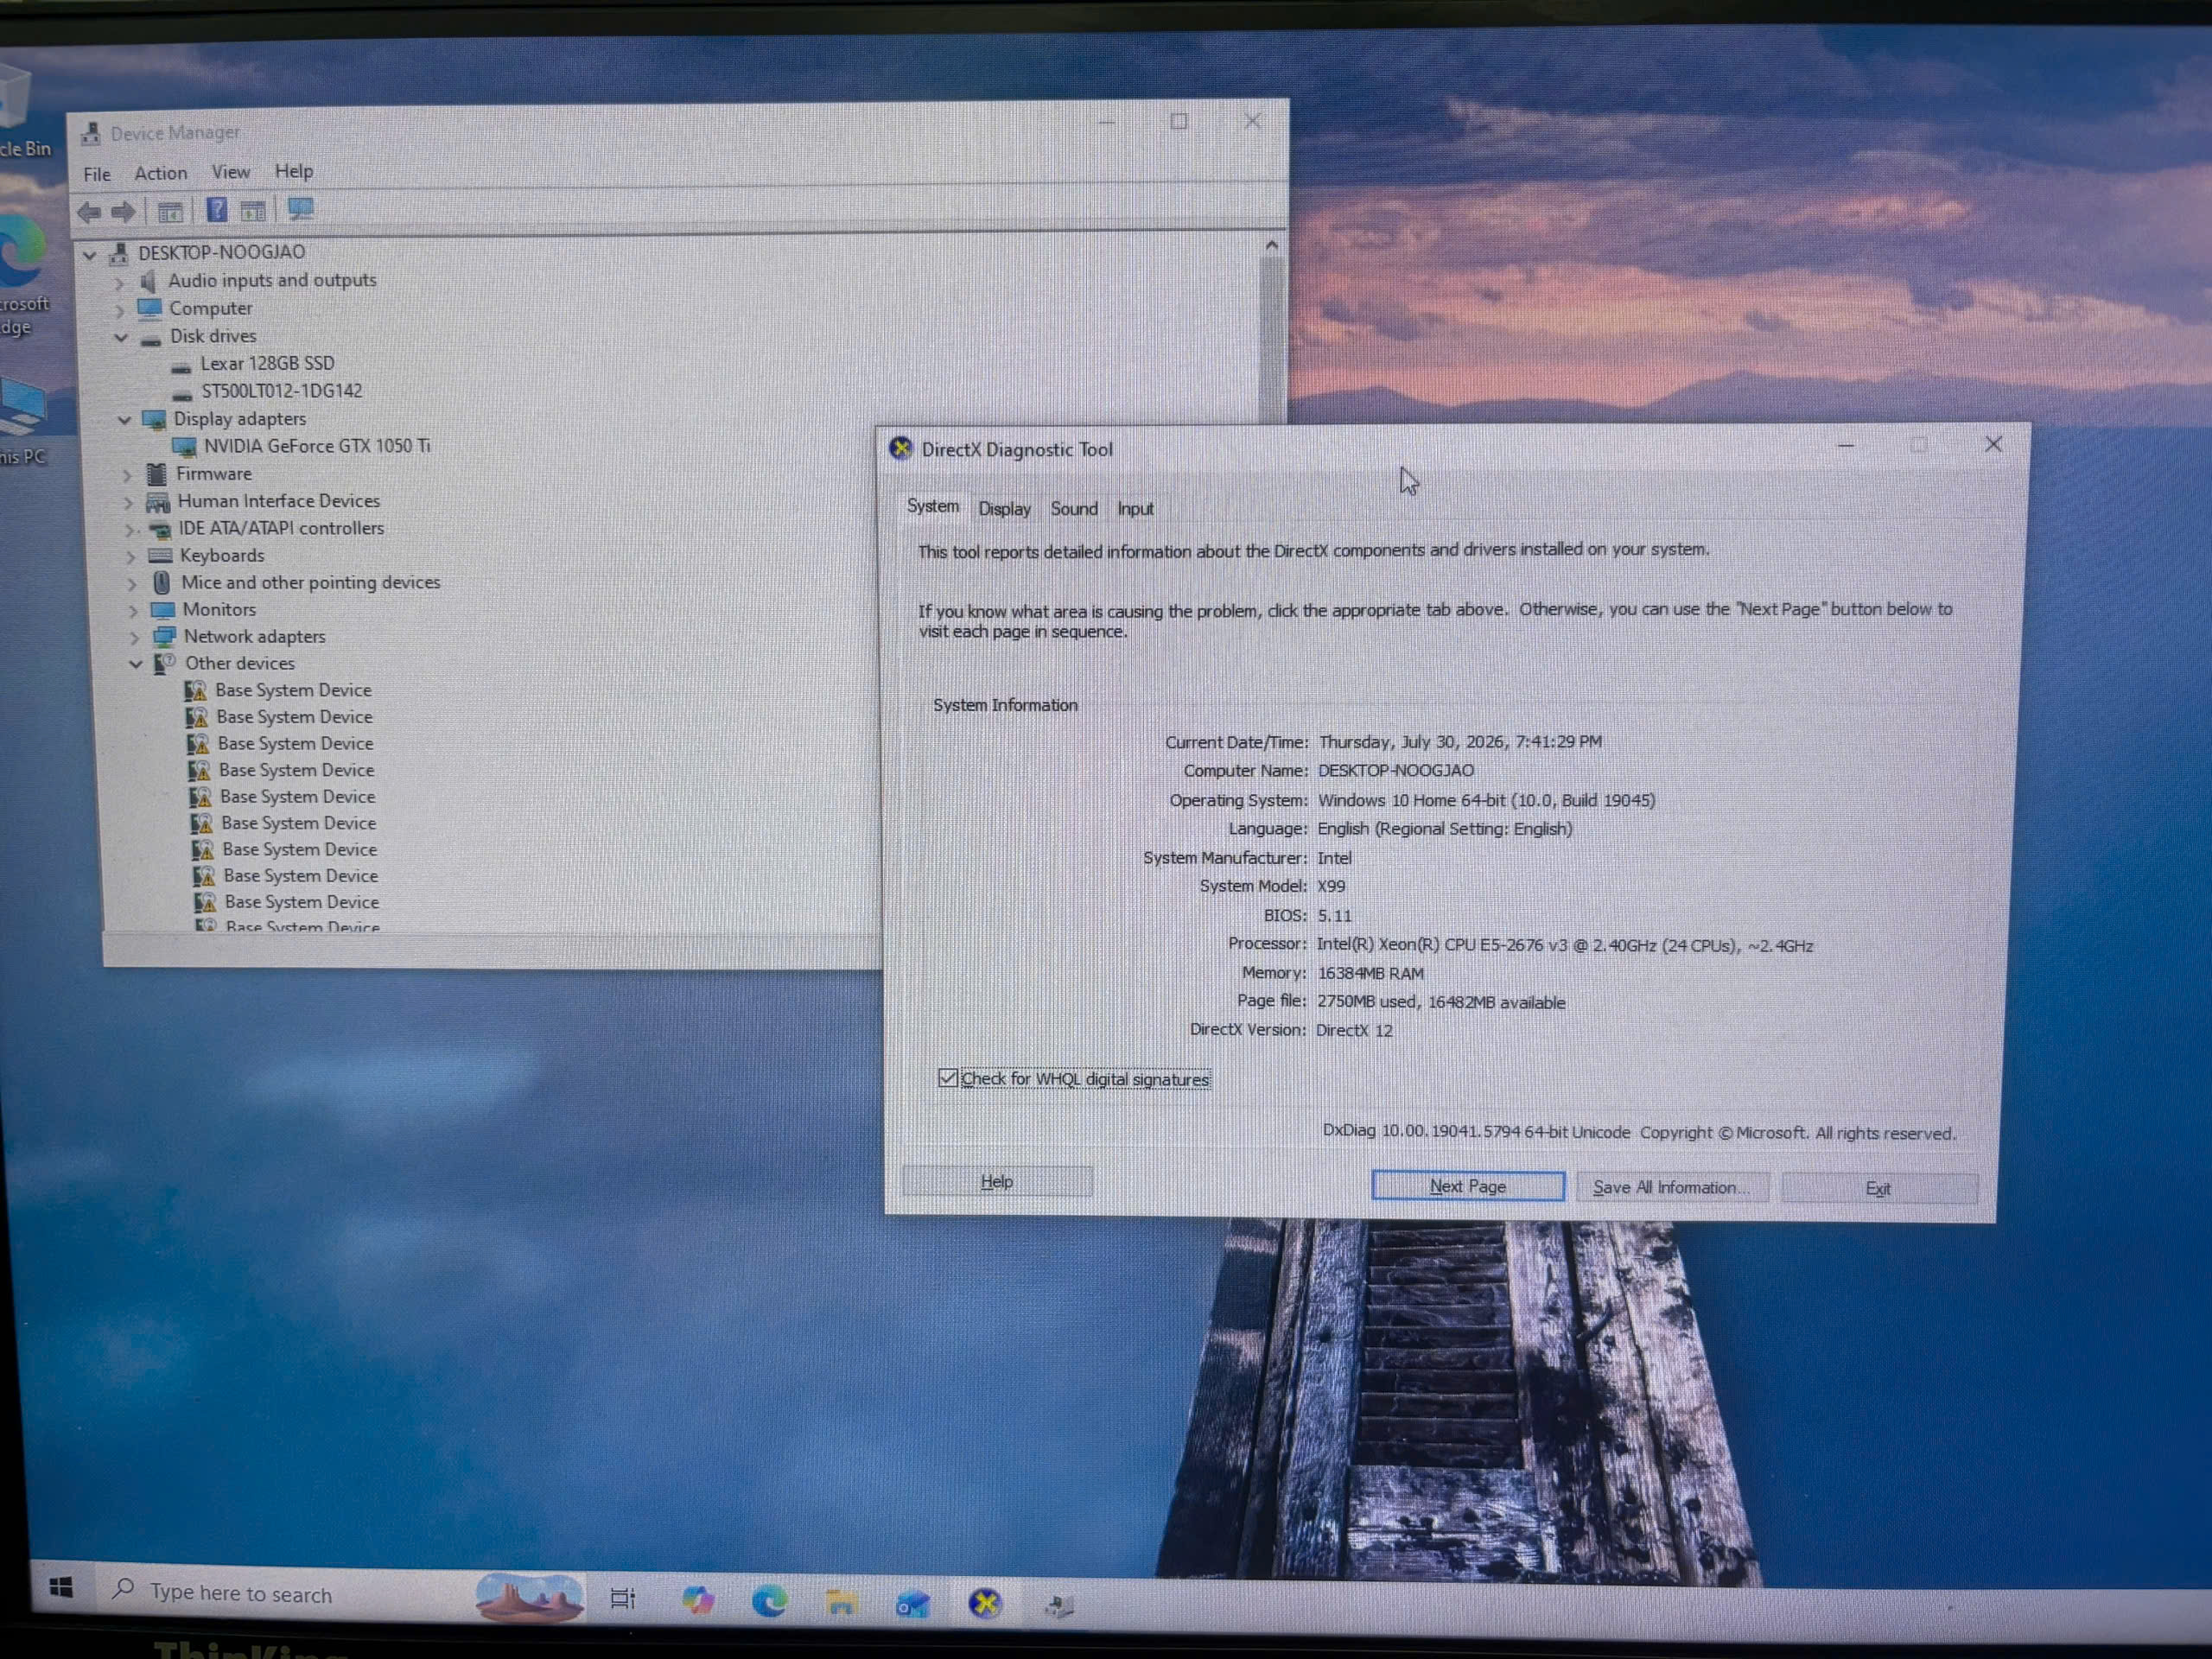The image size is (2212, 1659).
Task: Open the File menu in Device Manager
Action: (97, 174)
